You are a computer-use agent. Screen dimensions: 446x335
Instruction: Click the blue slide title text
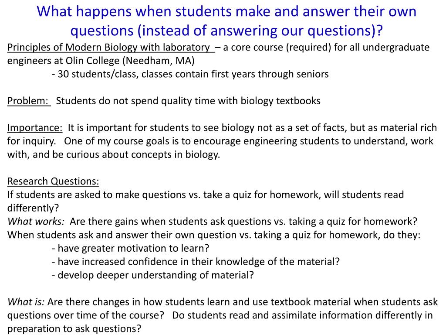click(226, 21)
